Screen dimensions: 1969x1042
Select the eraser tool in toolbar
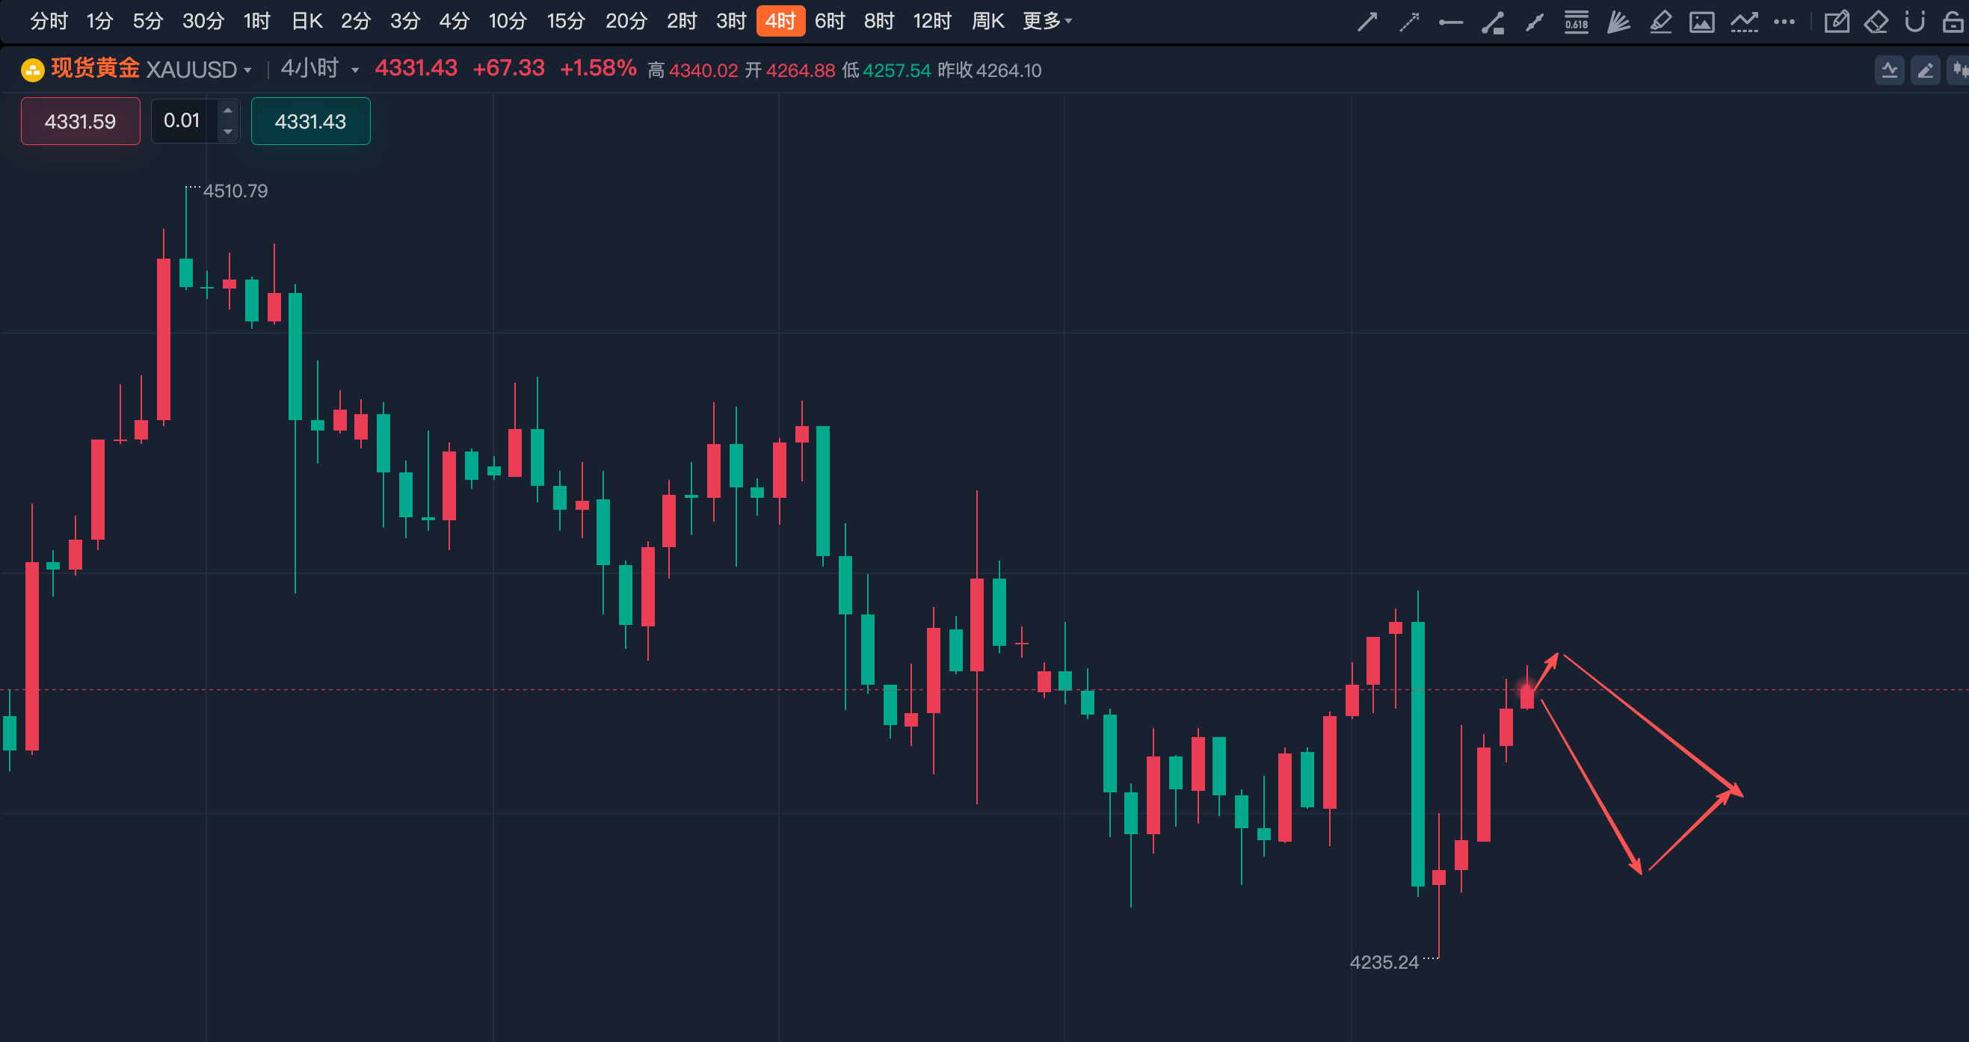click(x=1876, y=22)
